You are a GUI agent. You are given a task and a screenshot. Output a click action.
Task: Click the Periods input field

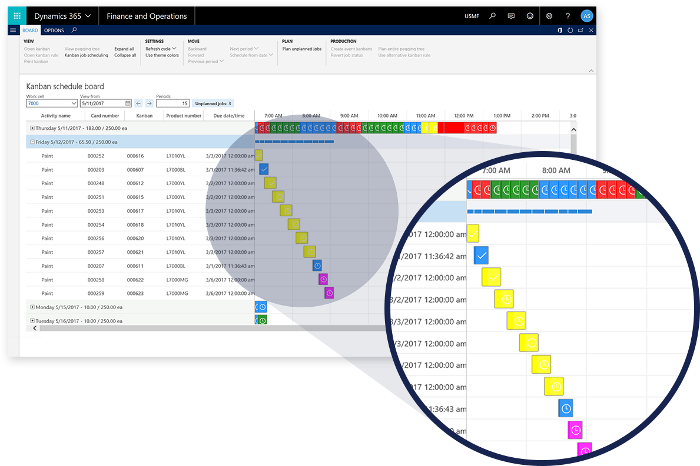(x=172, y=103)
